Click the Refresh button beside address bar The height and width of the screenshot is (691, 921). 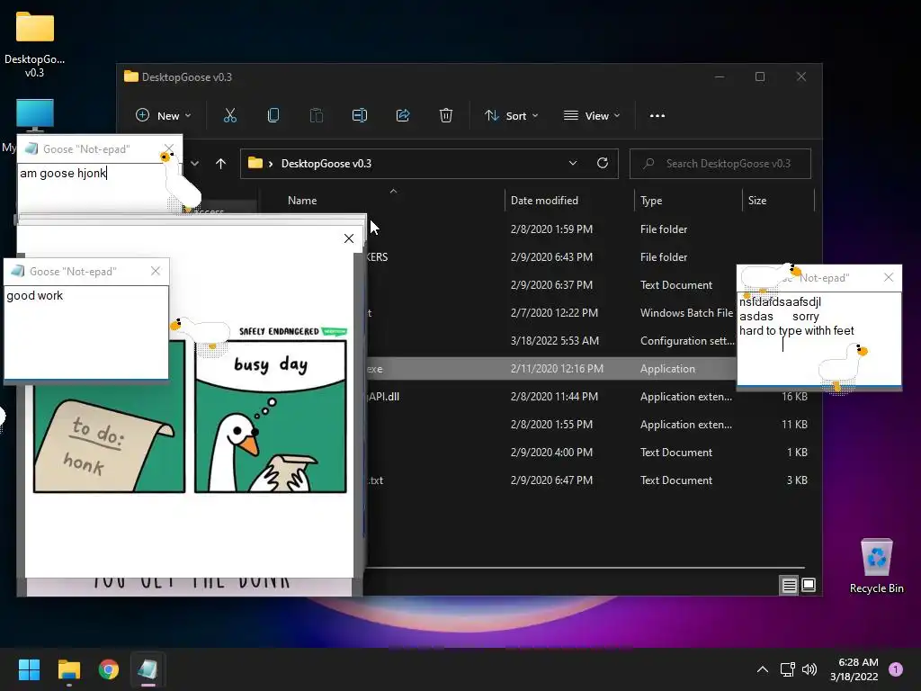coord(602,164)
